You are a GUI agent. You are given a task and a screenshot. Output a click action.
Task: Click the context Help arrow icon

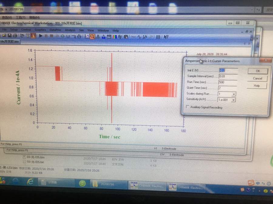(x=166, y=37)
